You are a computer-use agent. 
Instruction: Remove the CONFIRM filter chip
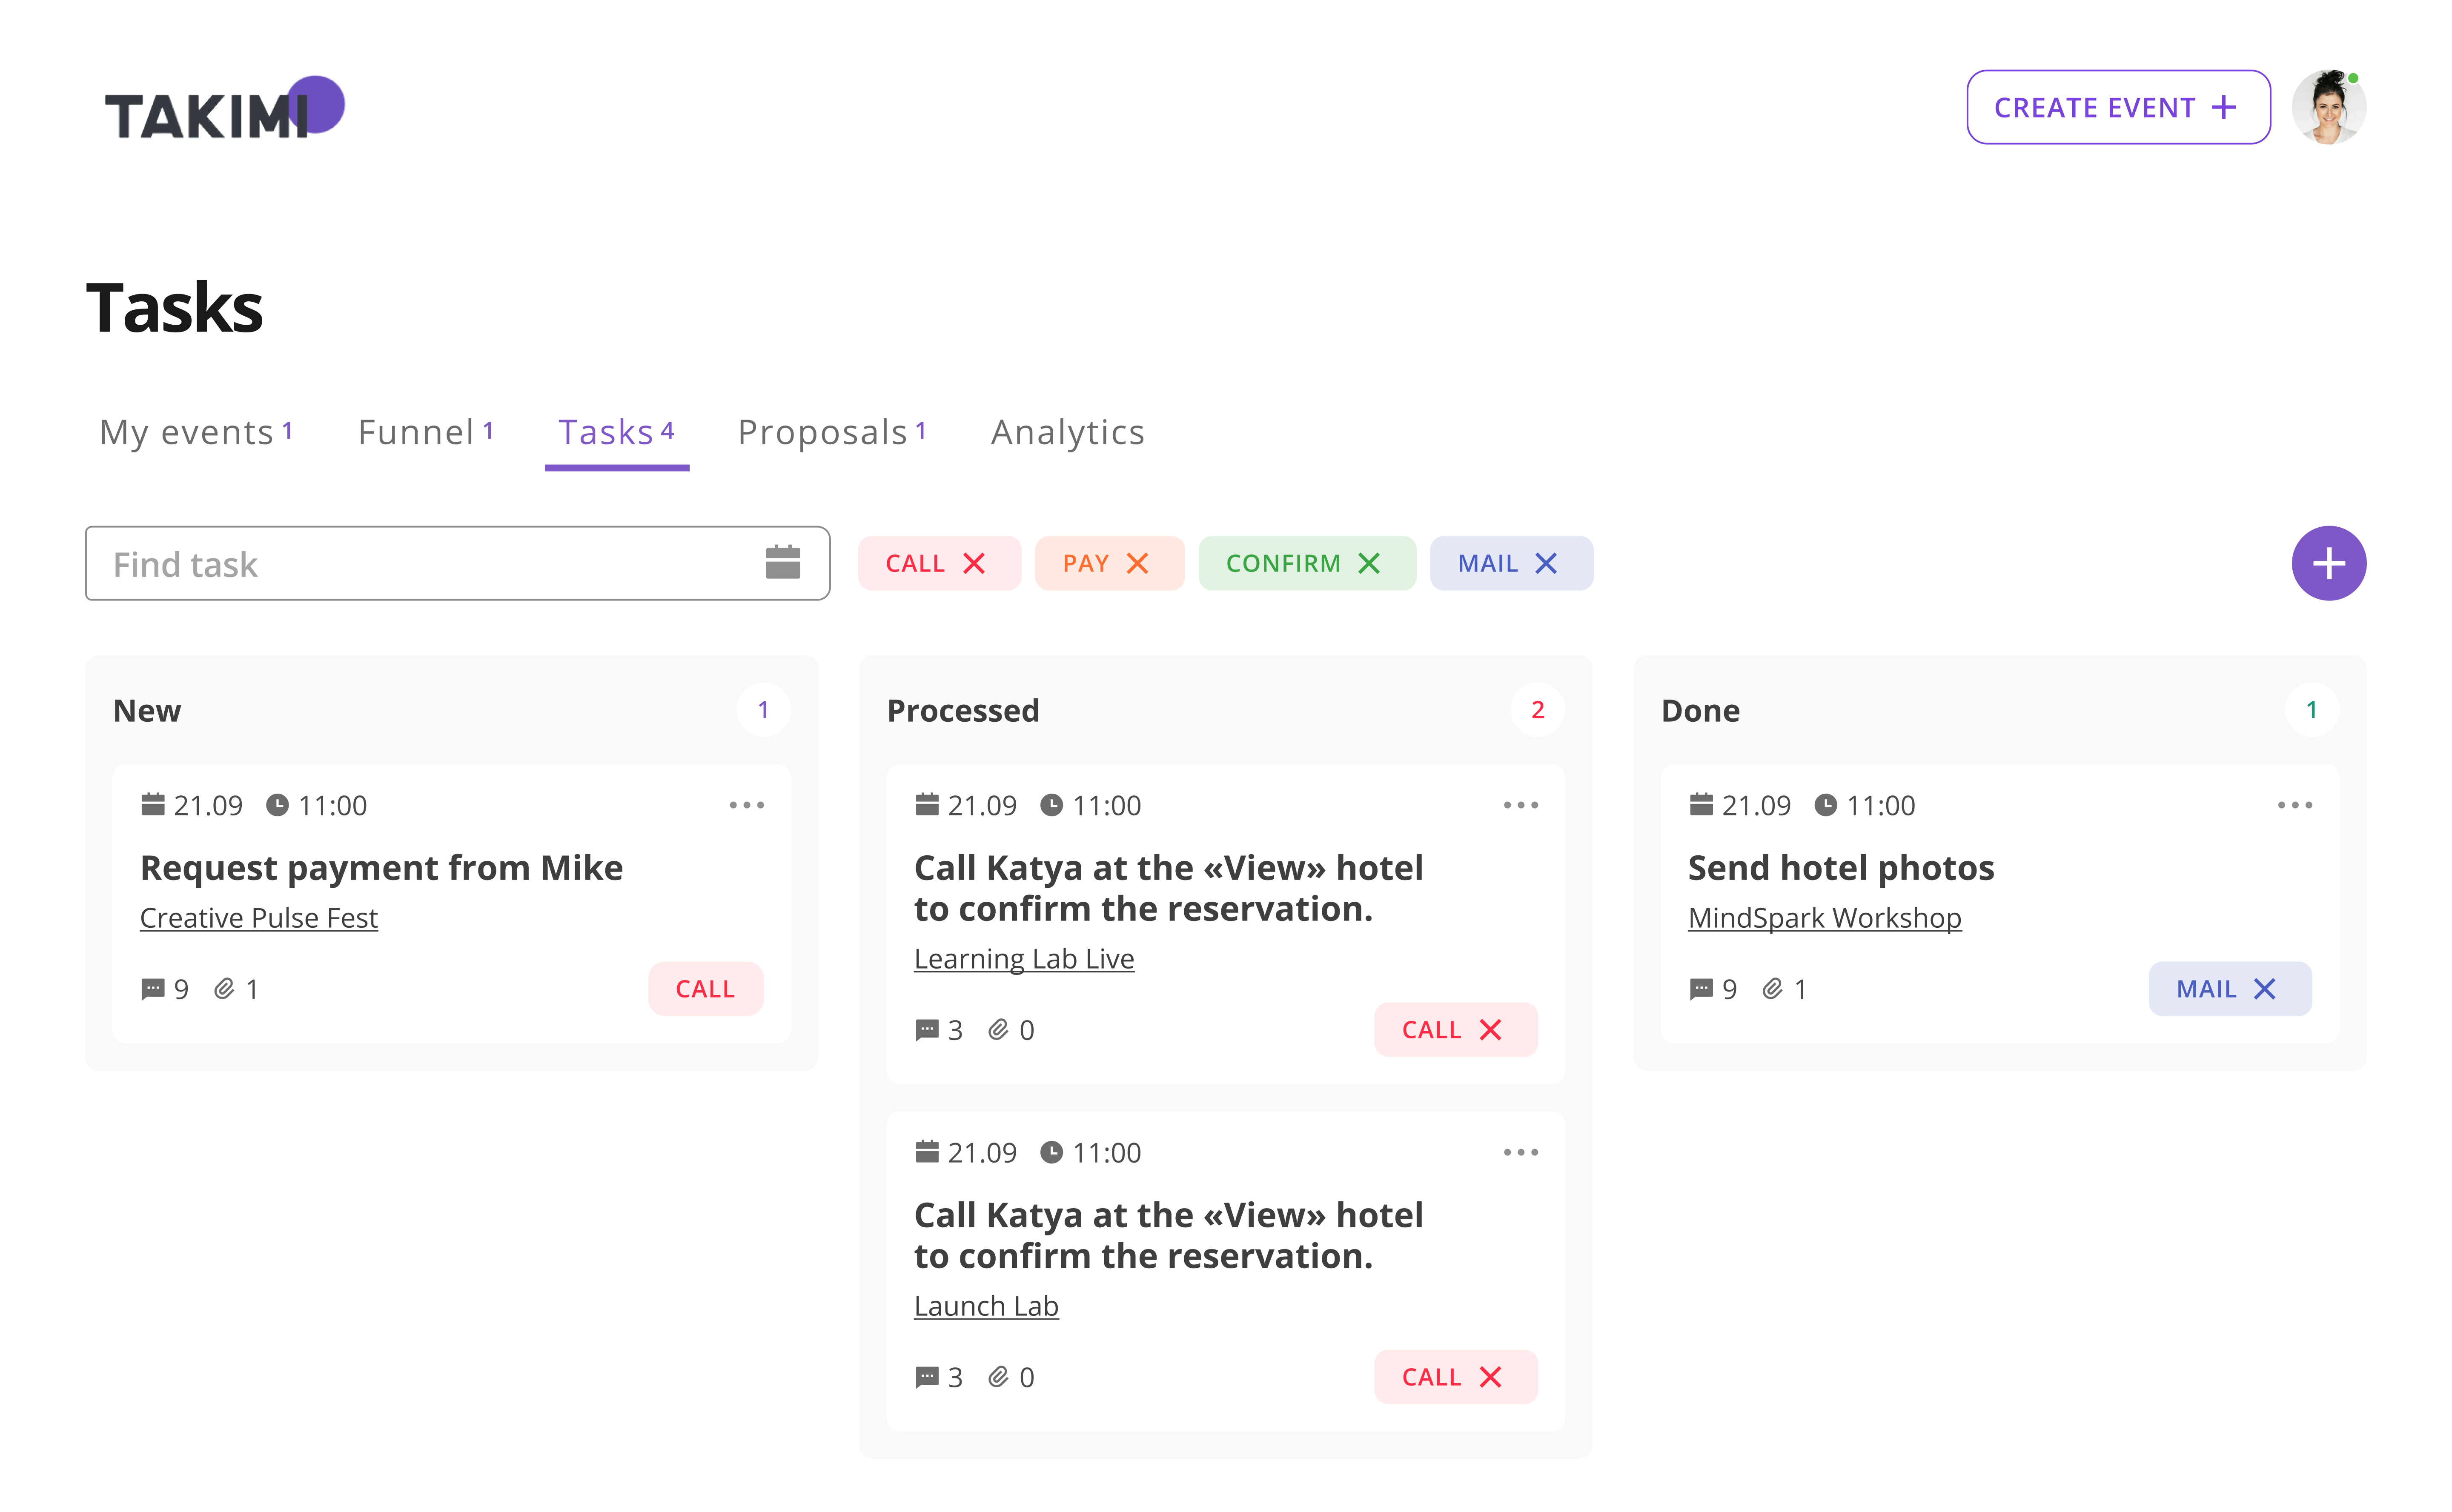pyautogui.click(x=1369, y=564)
